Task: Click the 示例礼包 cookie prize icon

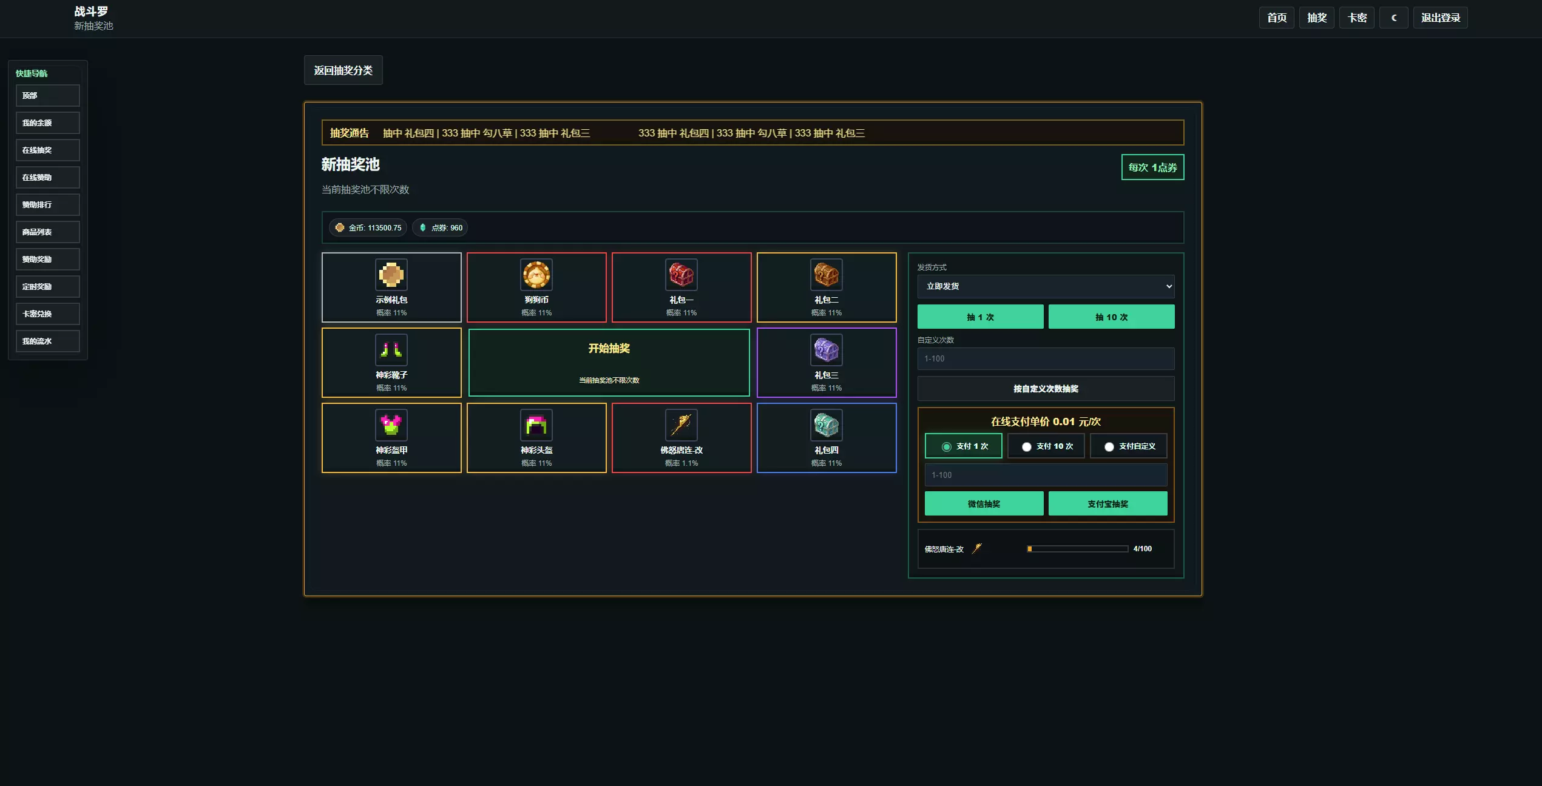Action: point(391,275)
